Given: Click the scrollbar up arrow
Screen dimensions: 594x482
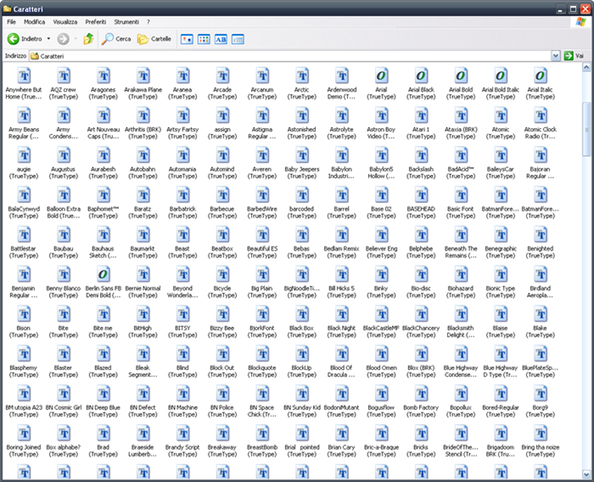Looking at the screenshot, I should pos(586,68).
